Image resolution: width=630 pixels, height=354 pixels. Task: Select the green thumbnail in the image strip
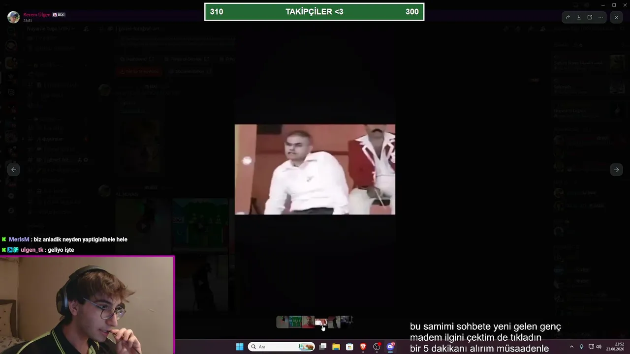[x=295, y=322]
